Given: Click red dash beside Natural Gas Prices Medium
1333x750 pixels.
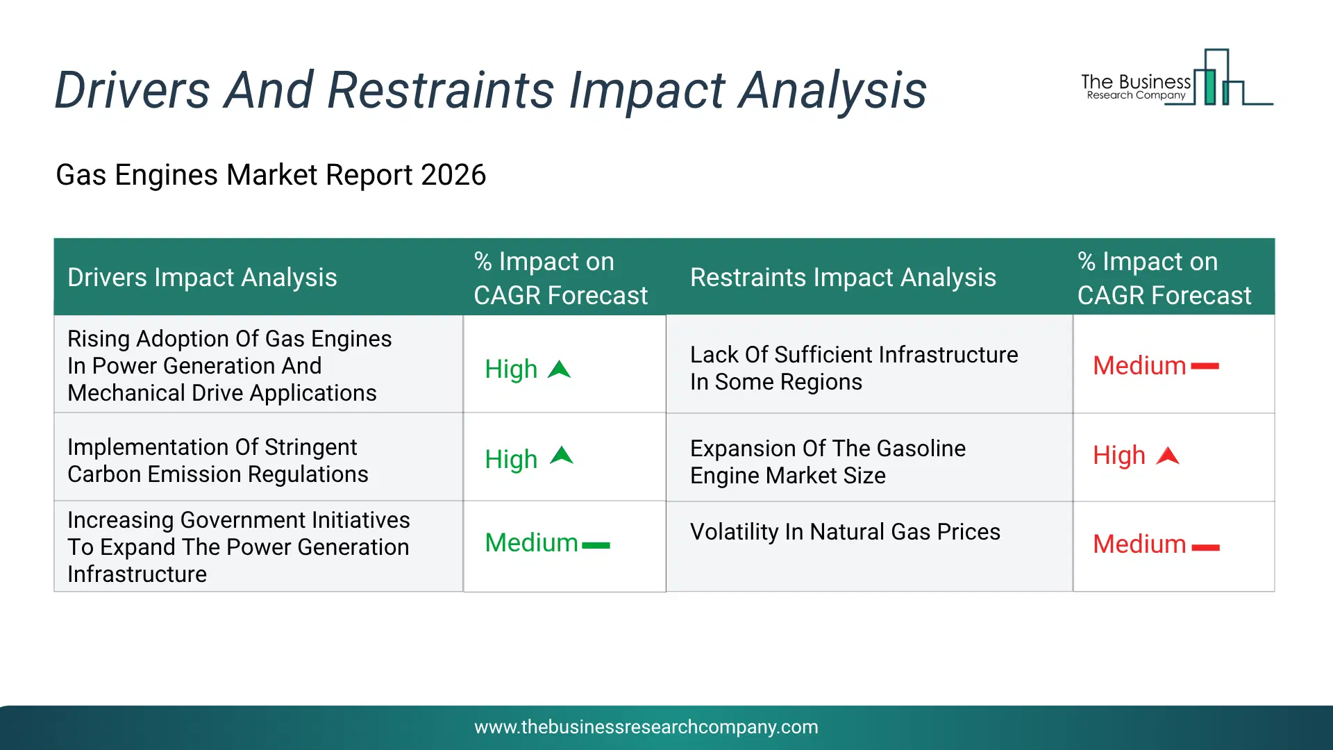Looking at the screenshot, I should 1206,548.
